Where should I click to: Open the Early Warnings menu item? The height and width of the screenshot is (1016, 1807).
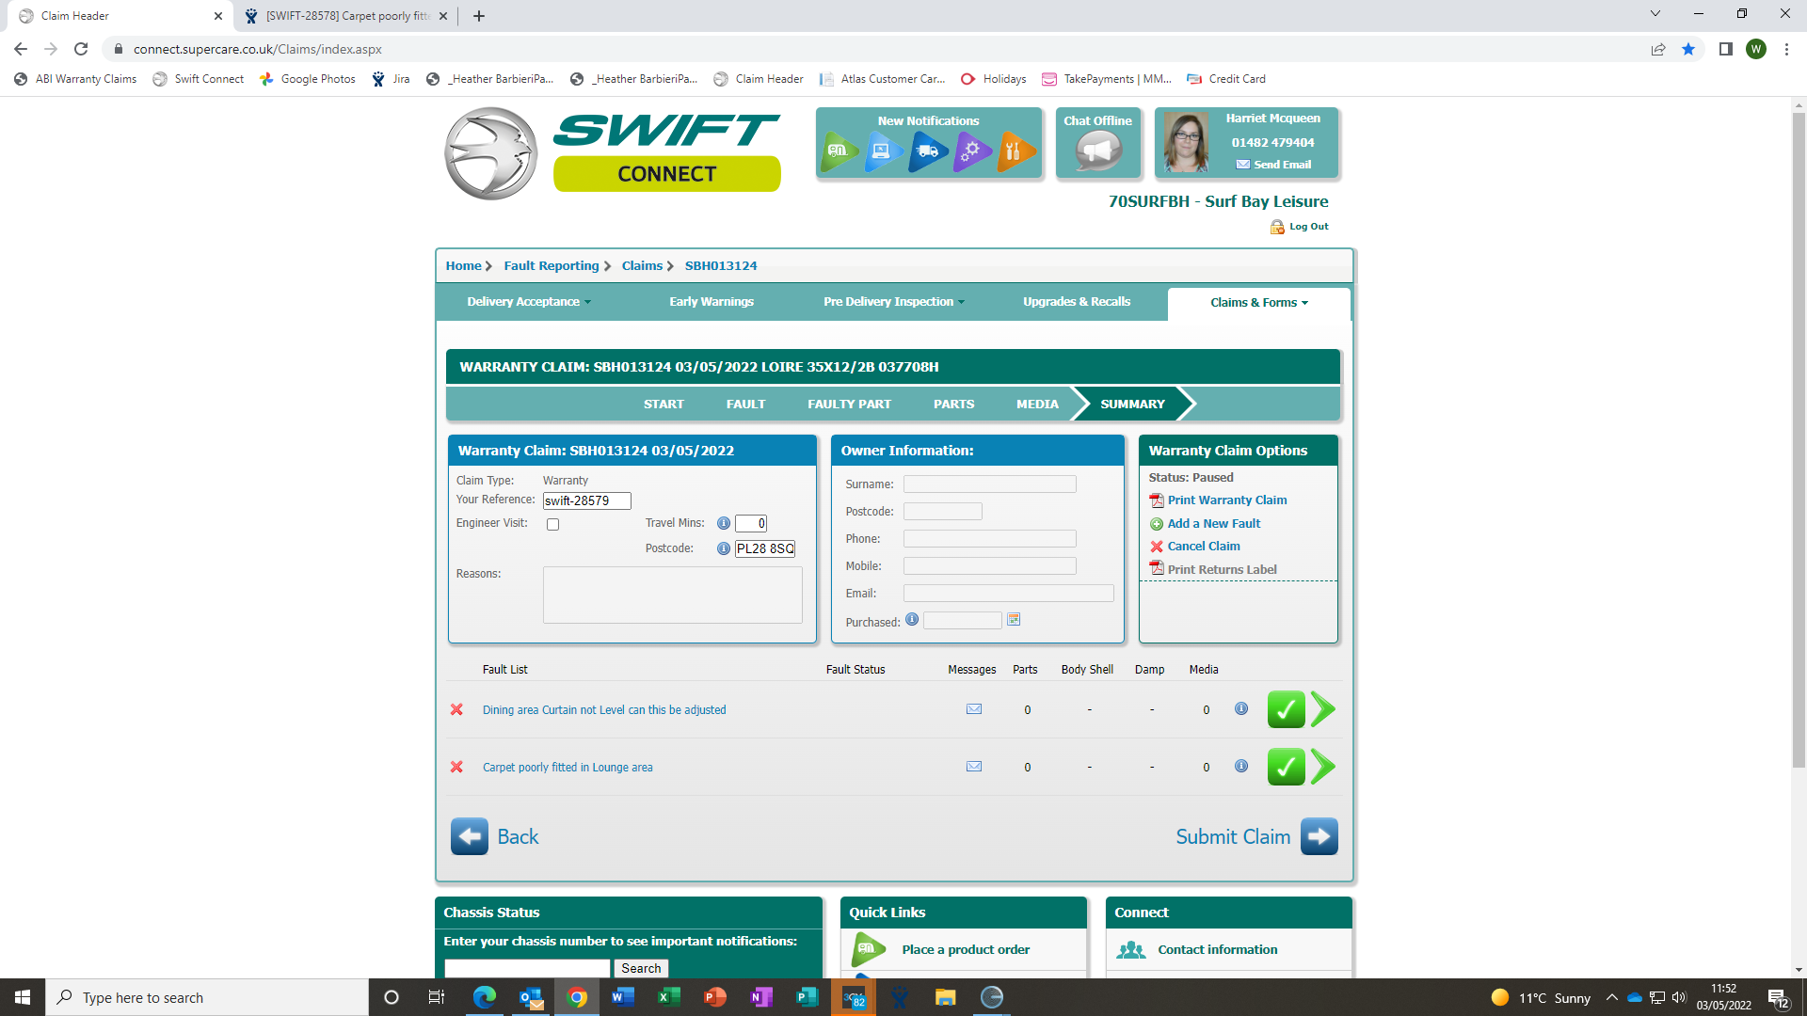(712, 302)
